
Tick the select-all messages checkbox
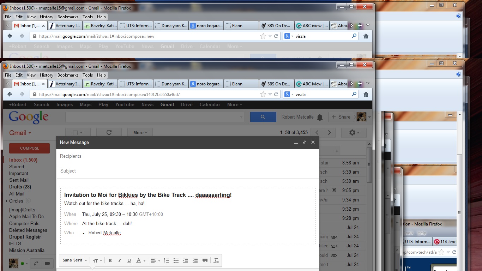(75, 133)
